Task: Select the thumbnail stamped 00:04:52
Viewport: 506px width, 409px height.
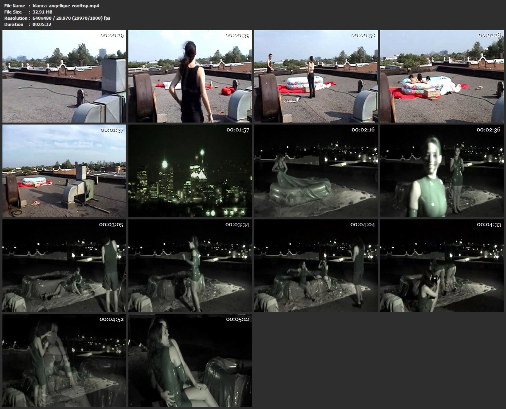Action: (x=64, y=360)
